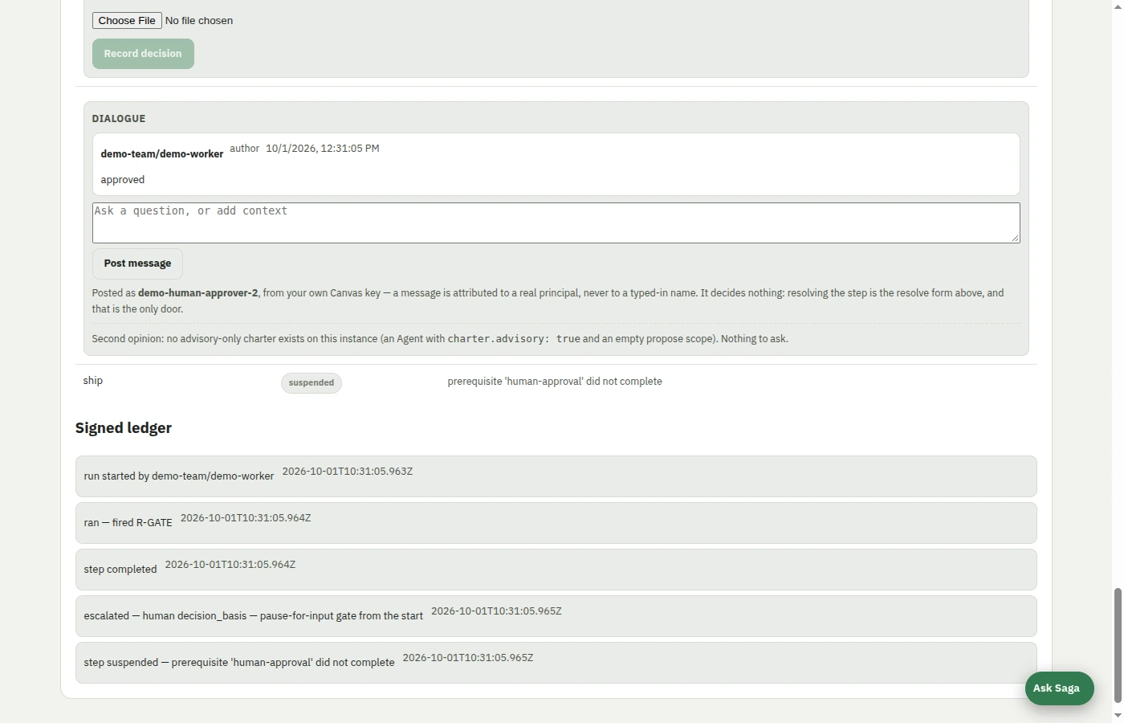This screenshot has width=1124, height=723.
Task: Click "prerequisite 'human-approval' did not complete" row text
Action: click(555, 382)
